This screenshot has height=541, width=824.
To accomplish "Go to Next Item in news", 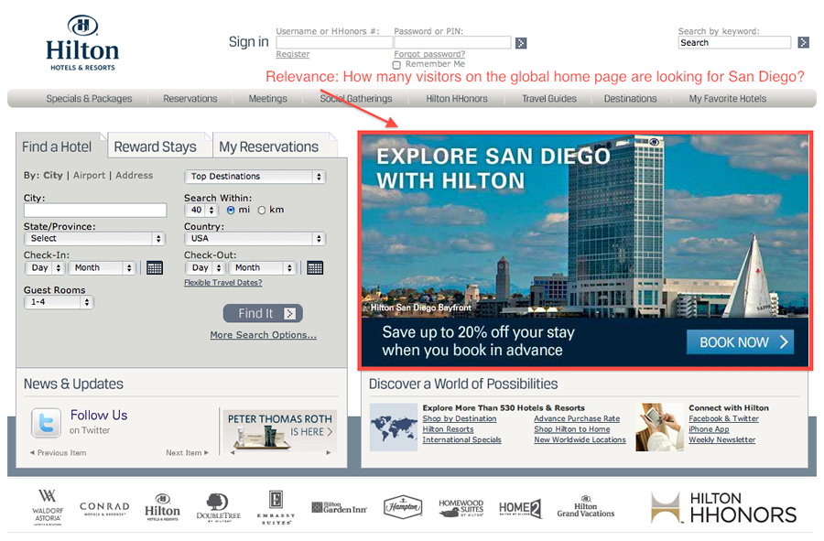I will 188,453.
